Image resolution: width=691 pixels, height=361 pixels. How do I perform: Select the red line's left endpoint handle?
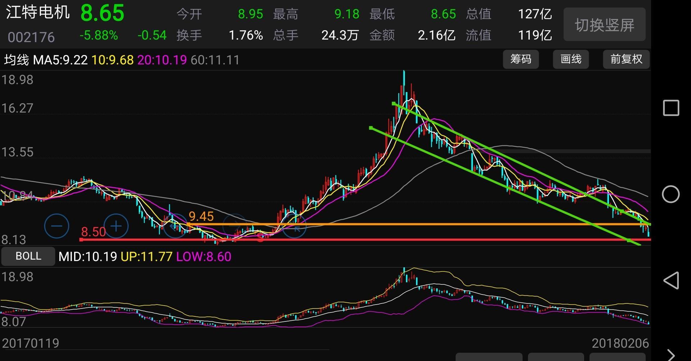81,239
